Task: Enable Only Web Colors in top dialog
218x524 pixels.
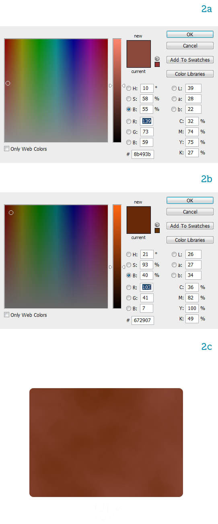Action: tap(7, 149)
